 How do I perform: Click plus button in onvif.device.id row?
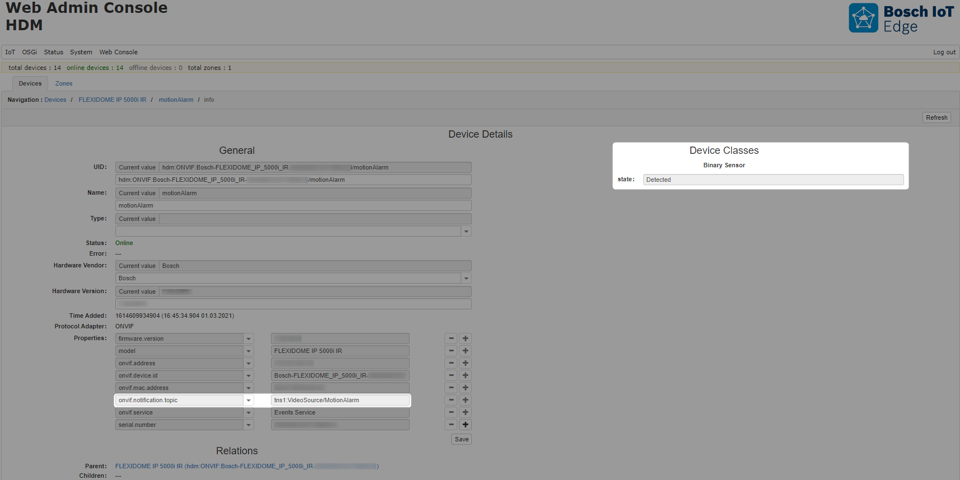coord(465,375)
